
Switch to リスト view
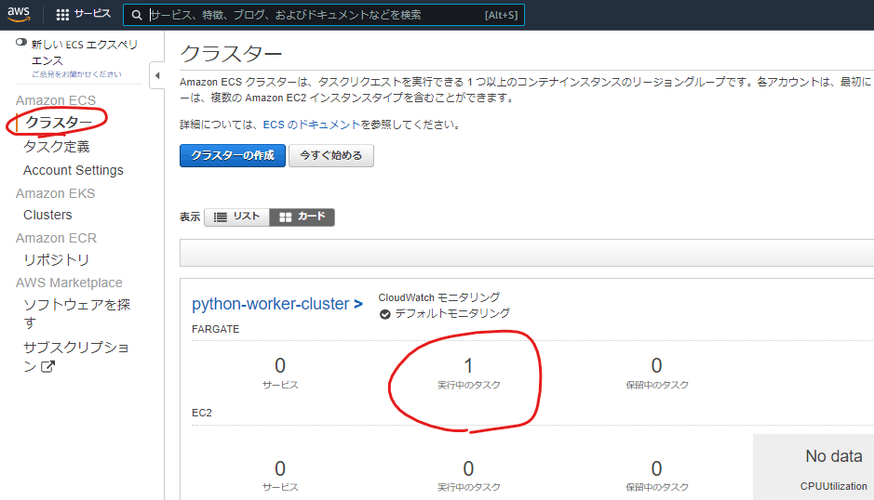point(237,217)
